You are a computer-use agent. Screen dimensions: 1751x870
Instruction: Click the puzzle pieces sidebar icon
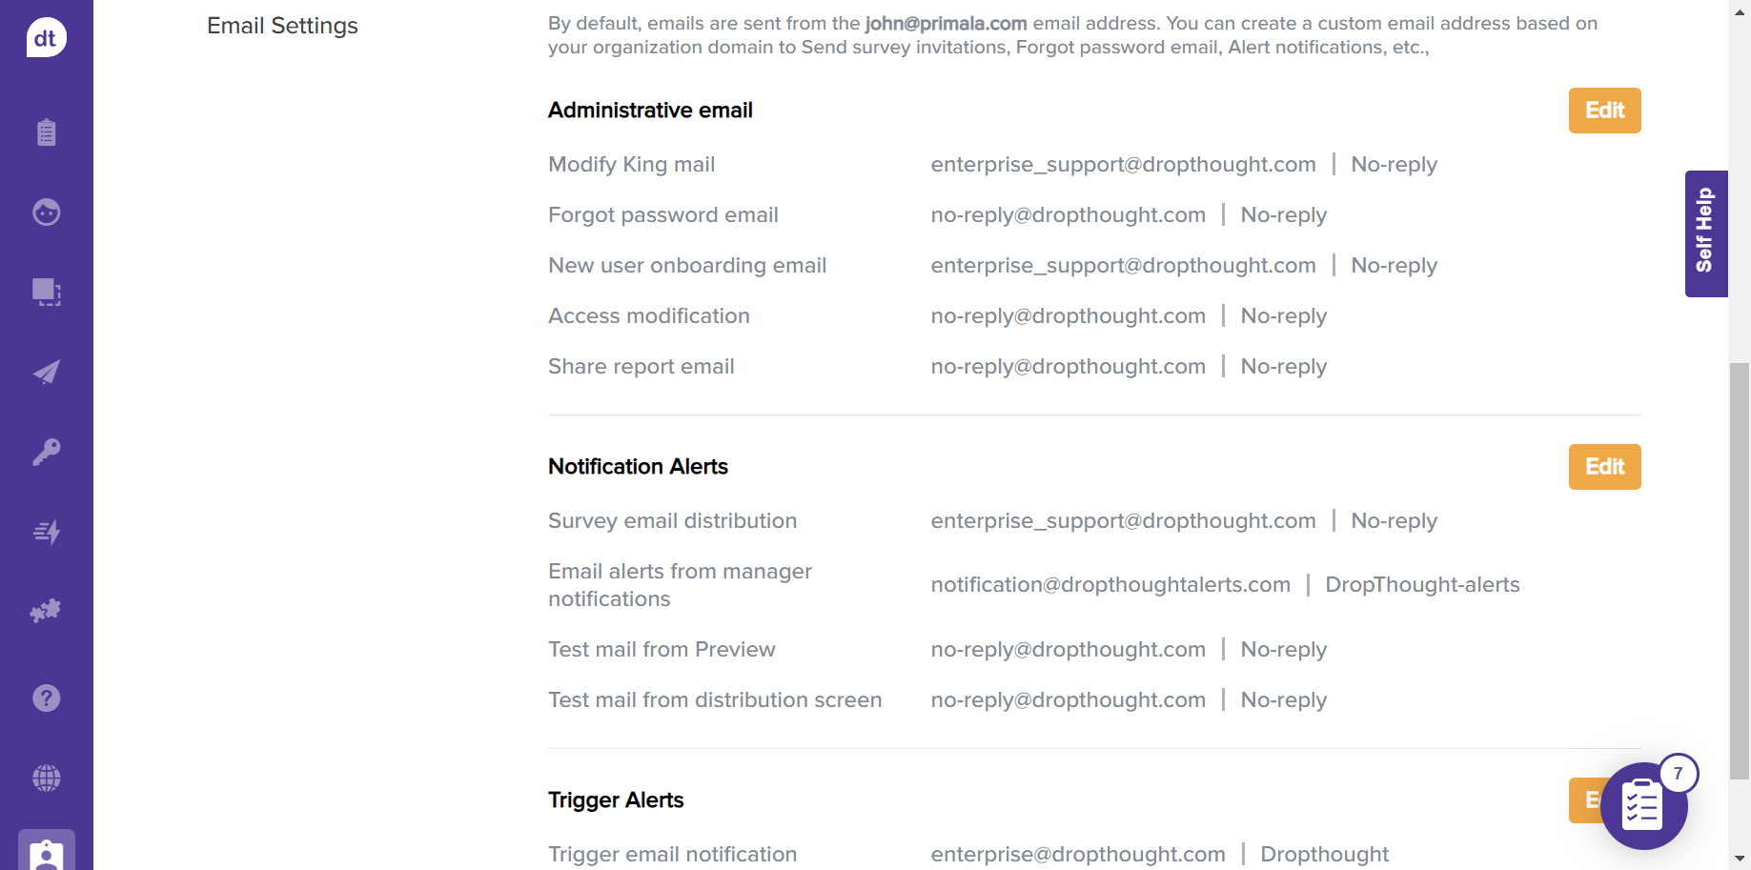[x=46, y=611]
